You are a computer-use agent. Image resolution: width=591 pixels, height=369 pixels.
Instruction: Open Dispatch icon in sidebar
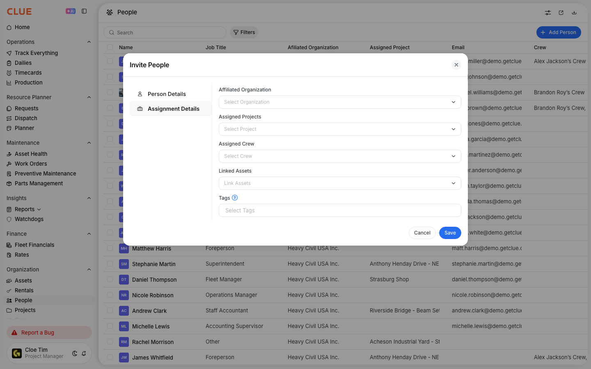click(x=9, y=118)
